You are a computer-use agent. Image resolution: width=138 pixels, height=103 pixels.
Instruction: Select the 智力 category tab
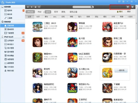[x=80, y=17]
